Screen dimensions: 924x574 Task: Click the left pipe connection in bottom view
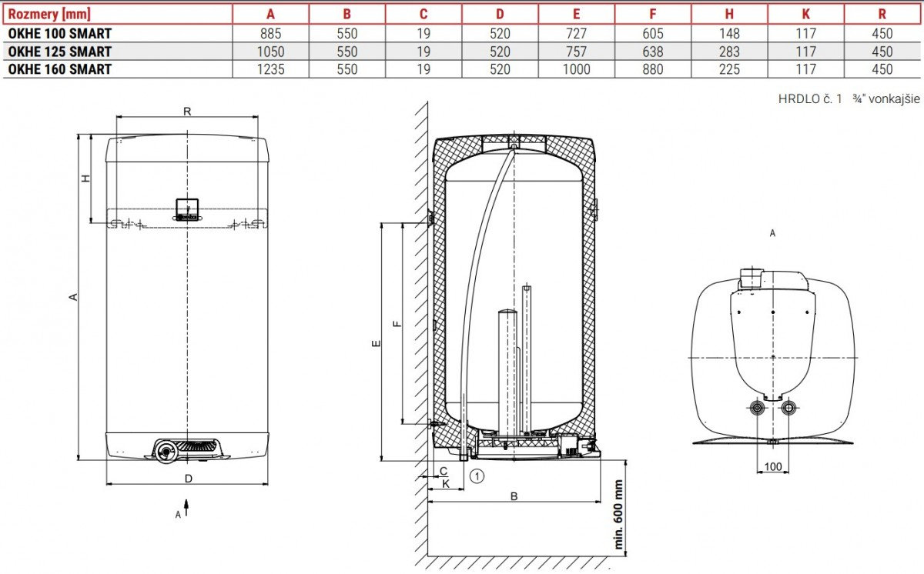point(759,408)
